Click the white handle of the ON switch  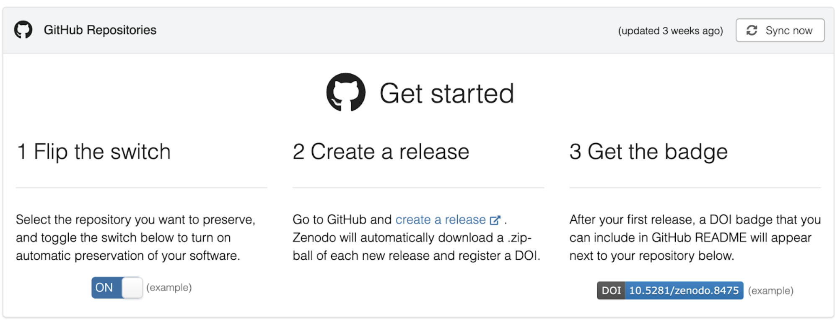coord(132,288)
